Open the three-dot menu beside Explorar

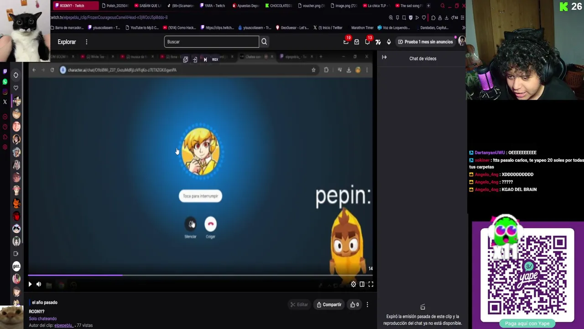(86, 42)
